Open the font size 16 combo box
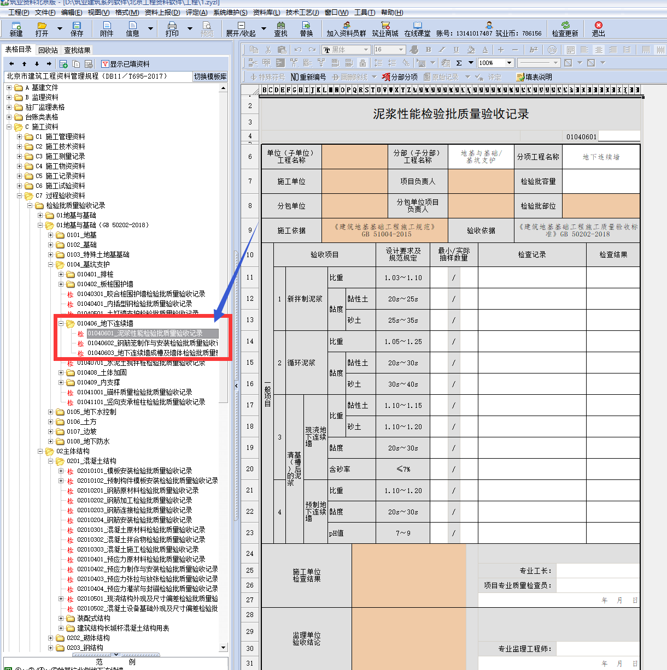 pyautogui.click(x=389, y=50)
